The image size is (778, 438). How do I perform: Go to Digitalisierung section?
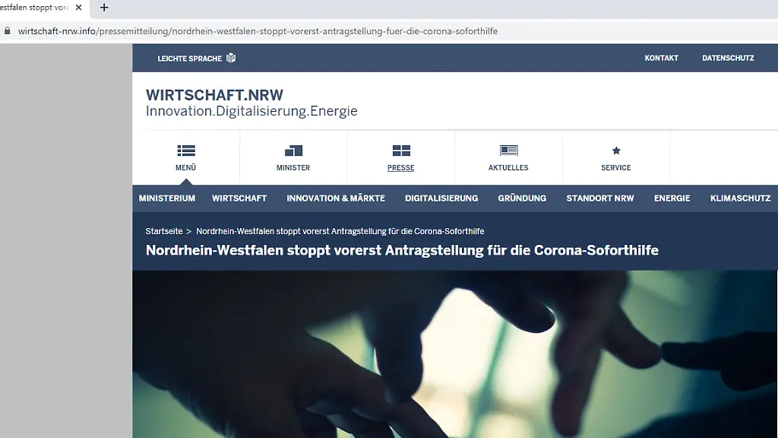click(441, 198)
